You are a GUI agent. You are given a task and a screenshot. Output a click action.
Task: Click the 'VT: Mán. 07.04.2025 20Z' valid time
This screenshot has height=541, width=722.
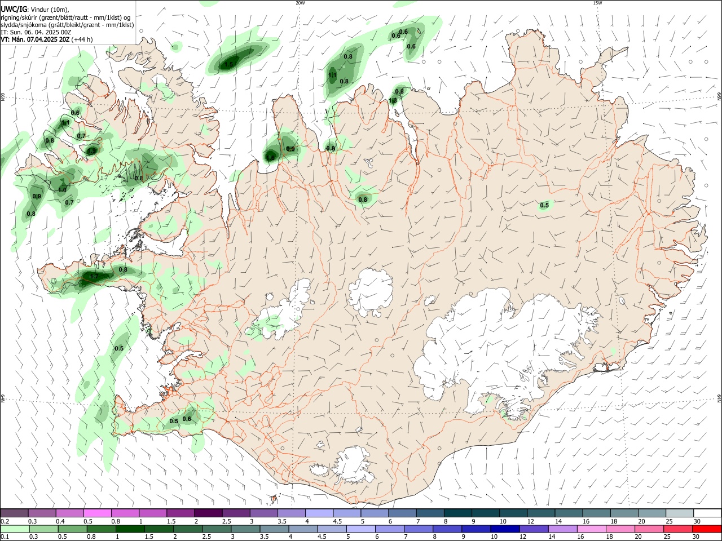pyautogui.click(x=35, y=39)
